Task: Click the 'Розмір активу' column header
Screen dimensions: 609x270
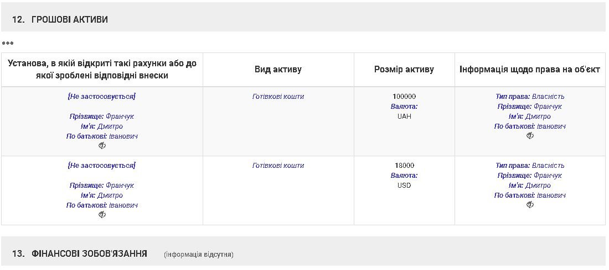Action: point(404,70)
